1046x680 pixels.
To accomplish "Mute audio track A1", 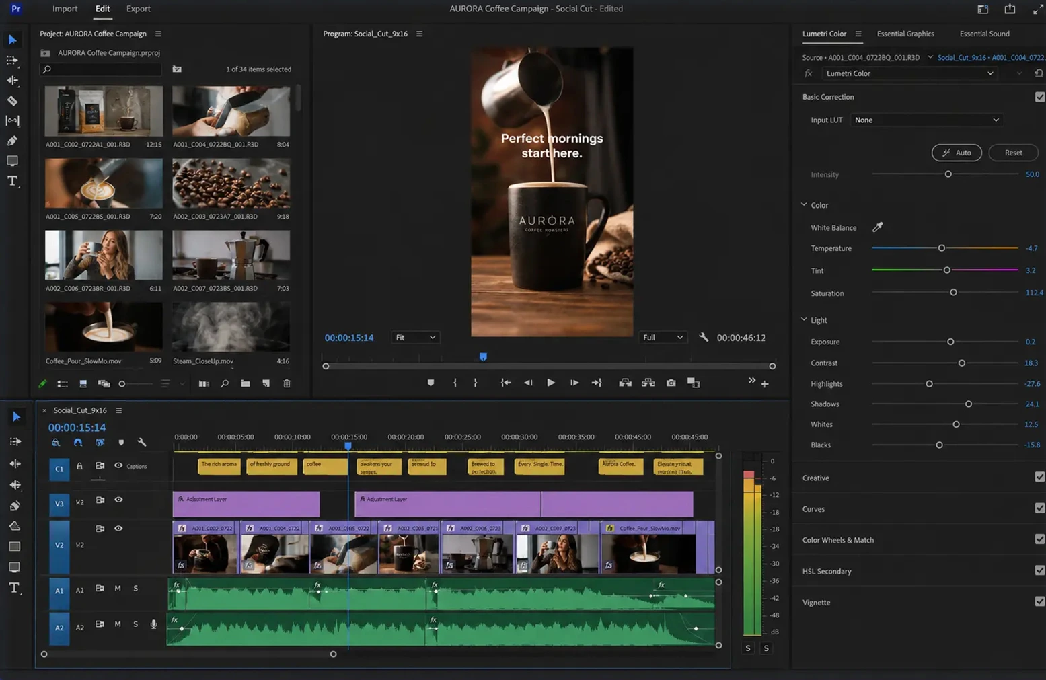I will point(118,588).
